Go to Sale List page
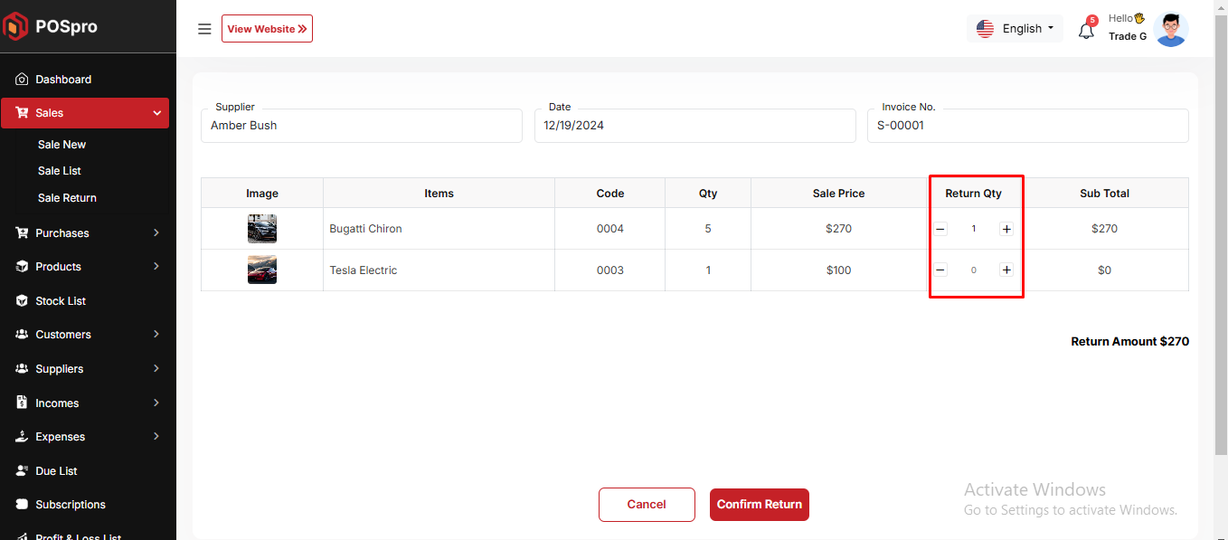1228x540 pixels. coord(60,171)
